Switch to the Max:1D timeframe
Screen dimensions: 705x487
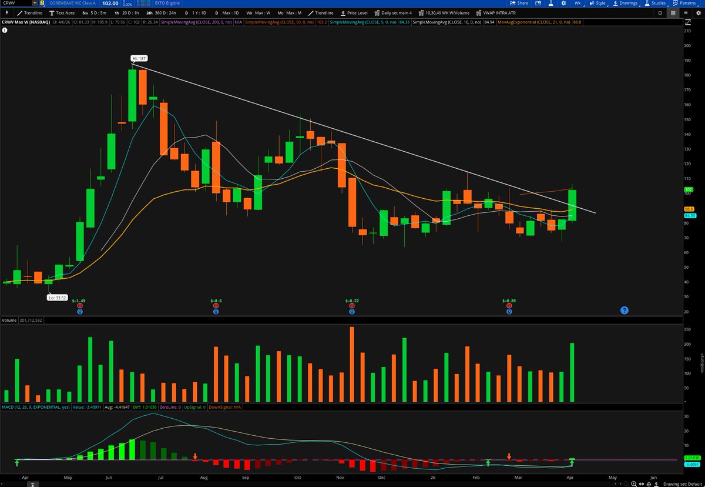[227, 13]
